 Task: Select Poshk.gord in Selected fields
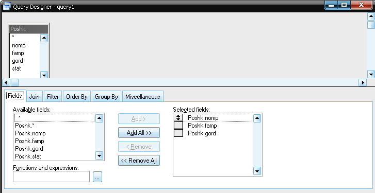coord(218,133)
